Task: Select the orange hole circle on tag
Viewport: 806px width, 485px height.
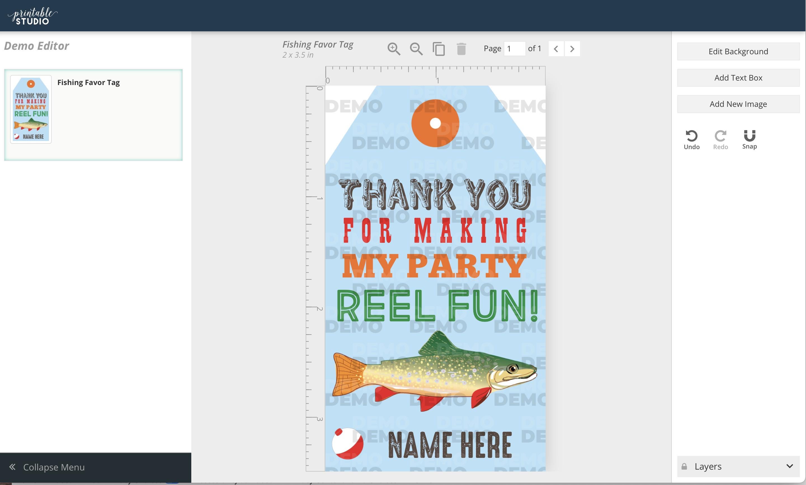Action: click(435, 123)
